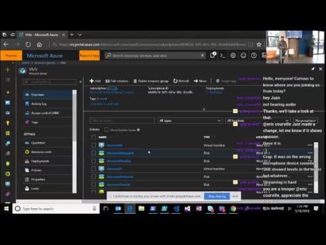The image size is (326, 245).
Task: Click the green plus Create a resource icon
Action: tap(7, 69)
